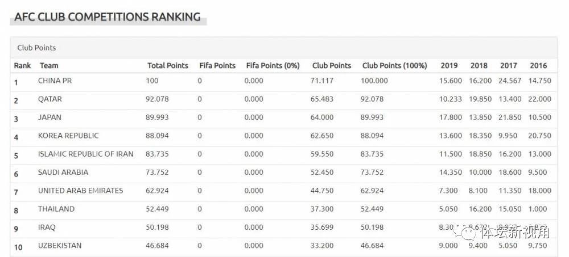The image size is (569, 257).
Task: Click the 2017 column header
Action: 508,65
